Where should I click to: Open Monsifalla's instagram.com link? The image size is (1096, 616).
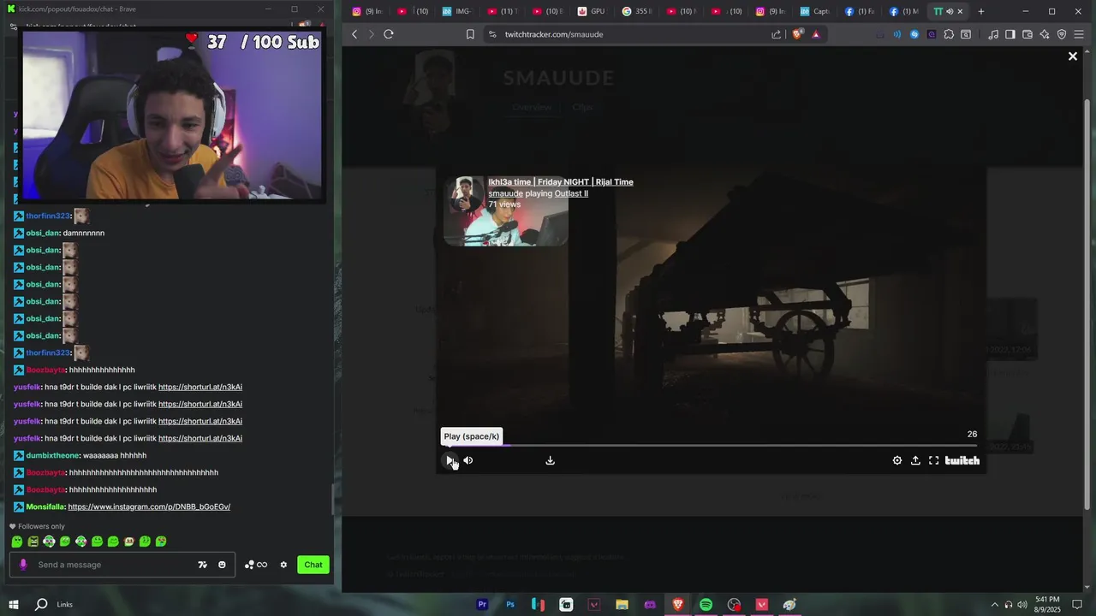coord(149,506)
